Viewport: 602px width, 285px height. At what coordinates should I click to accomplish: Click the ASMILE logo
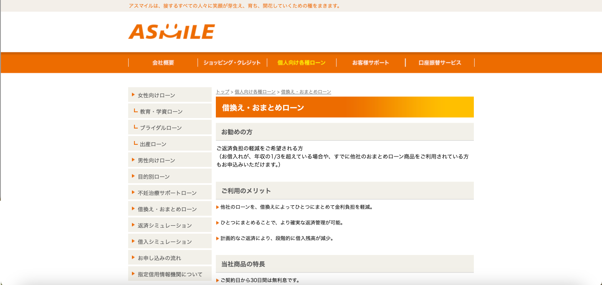tap(172, 31)
